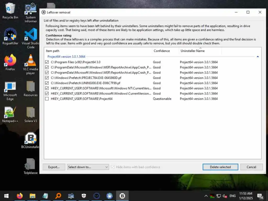Open the taskbar clock showing 11:53 AM
268x201 pixels.
[x=246, y=196]
